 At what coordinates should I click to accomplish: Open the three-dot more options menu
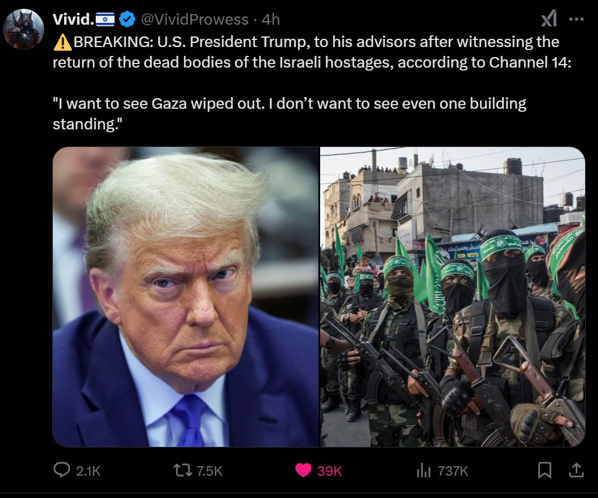[x=576, y=19]
